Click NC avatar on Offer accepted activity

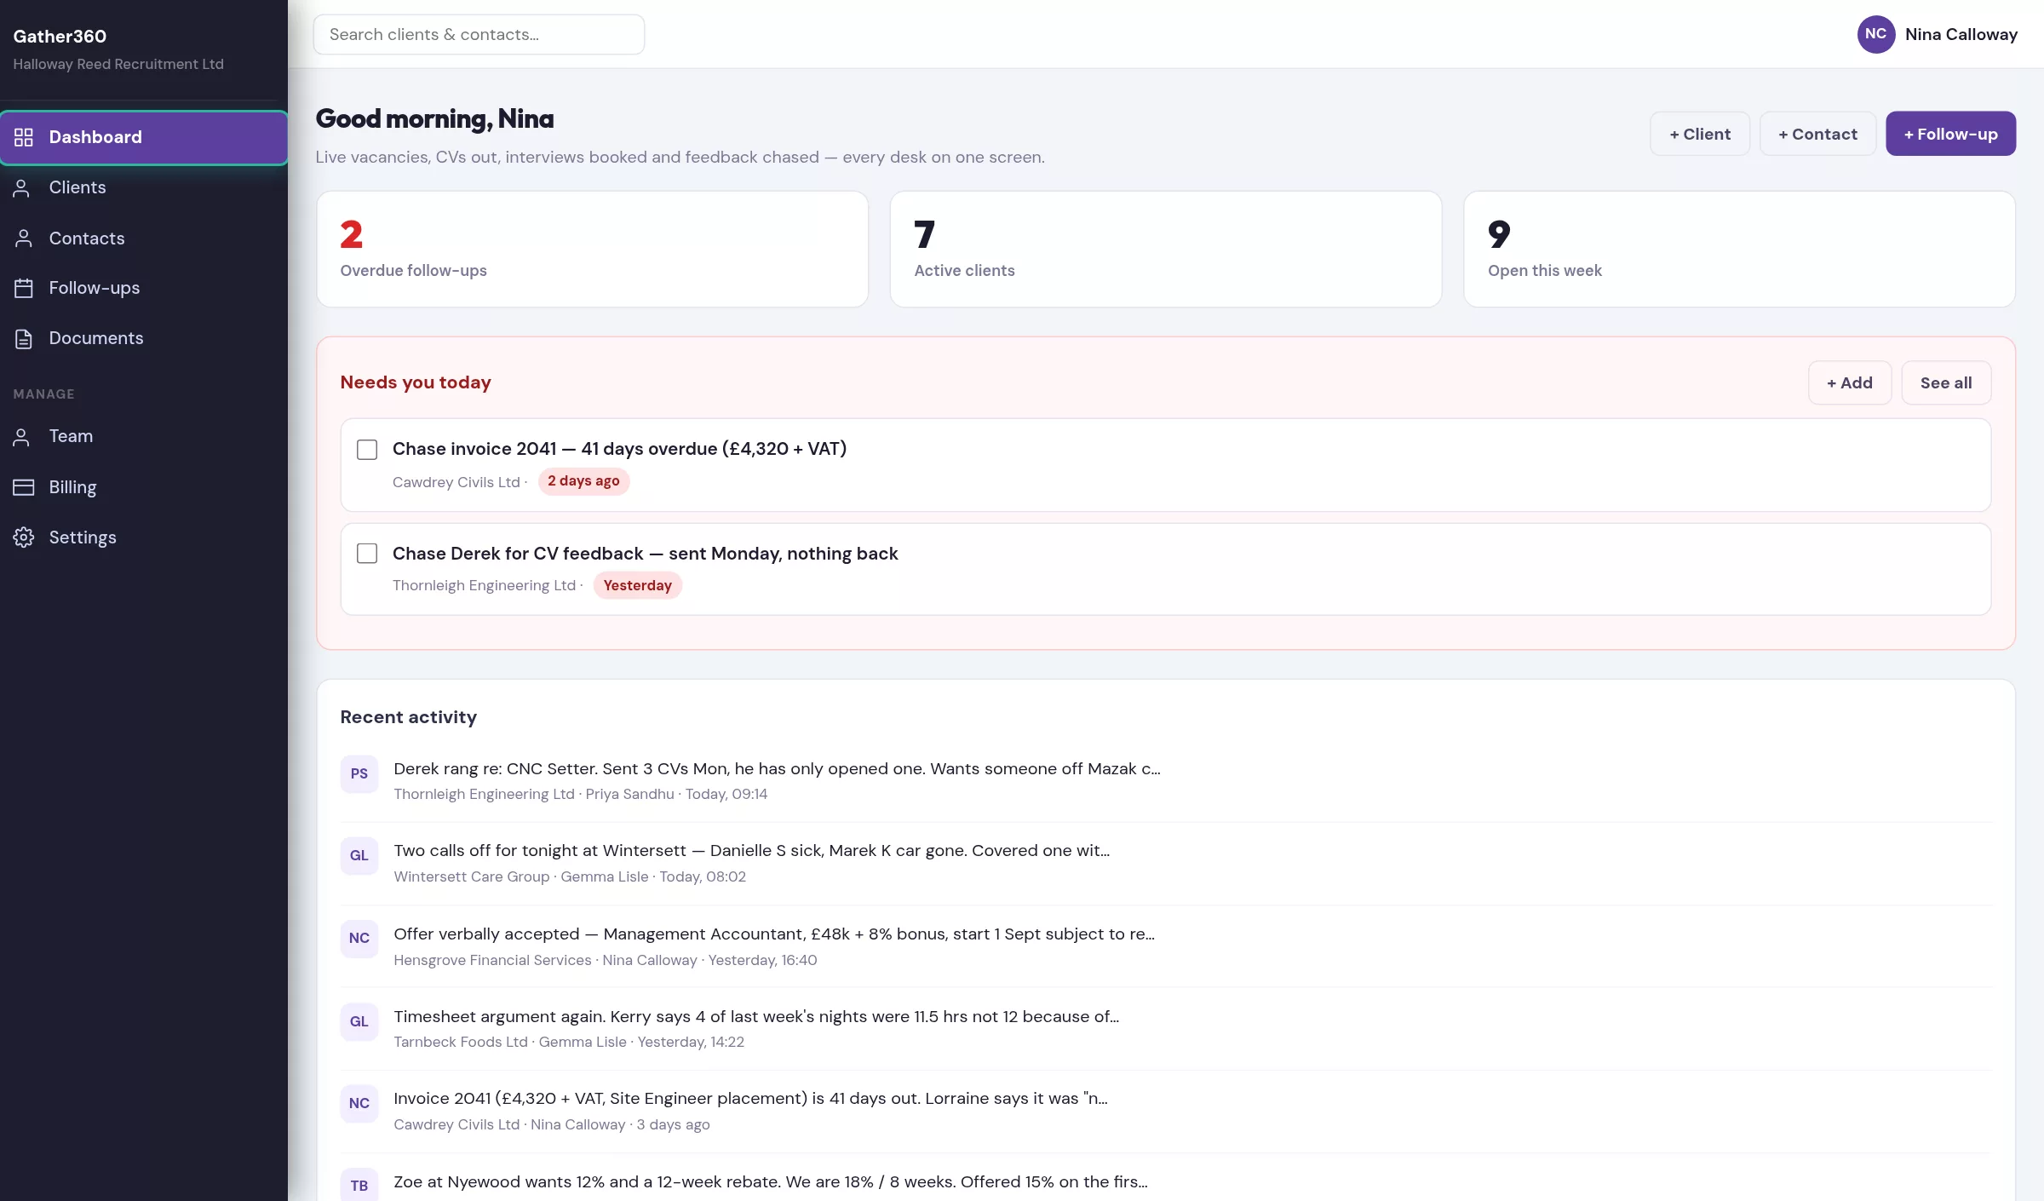pyautogui.click(x=359, y=938)
